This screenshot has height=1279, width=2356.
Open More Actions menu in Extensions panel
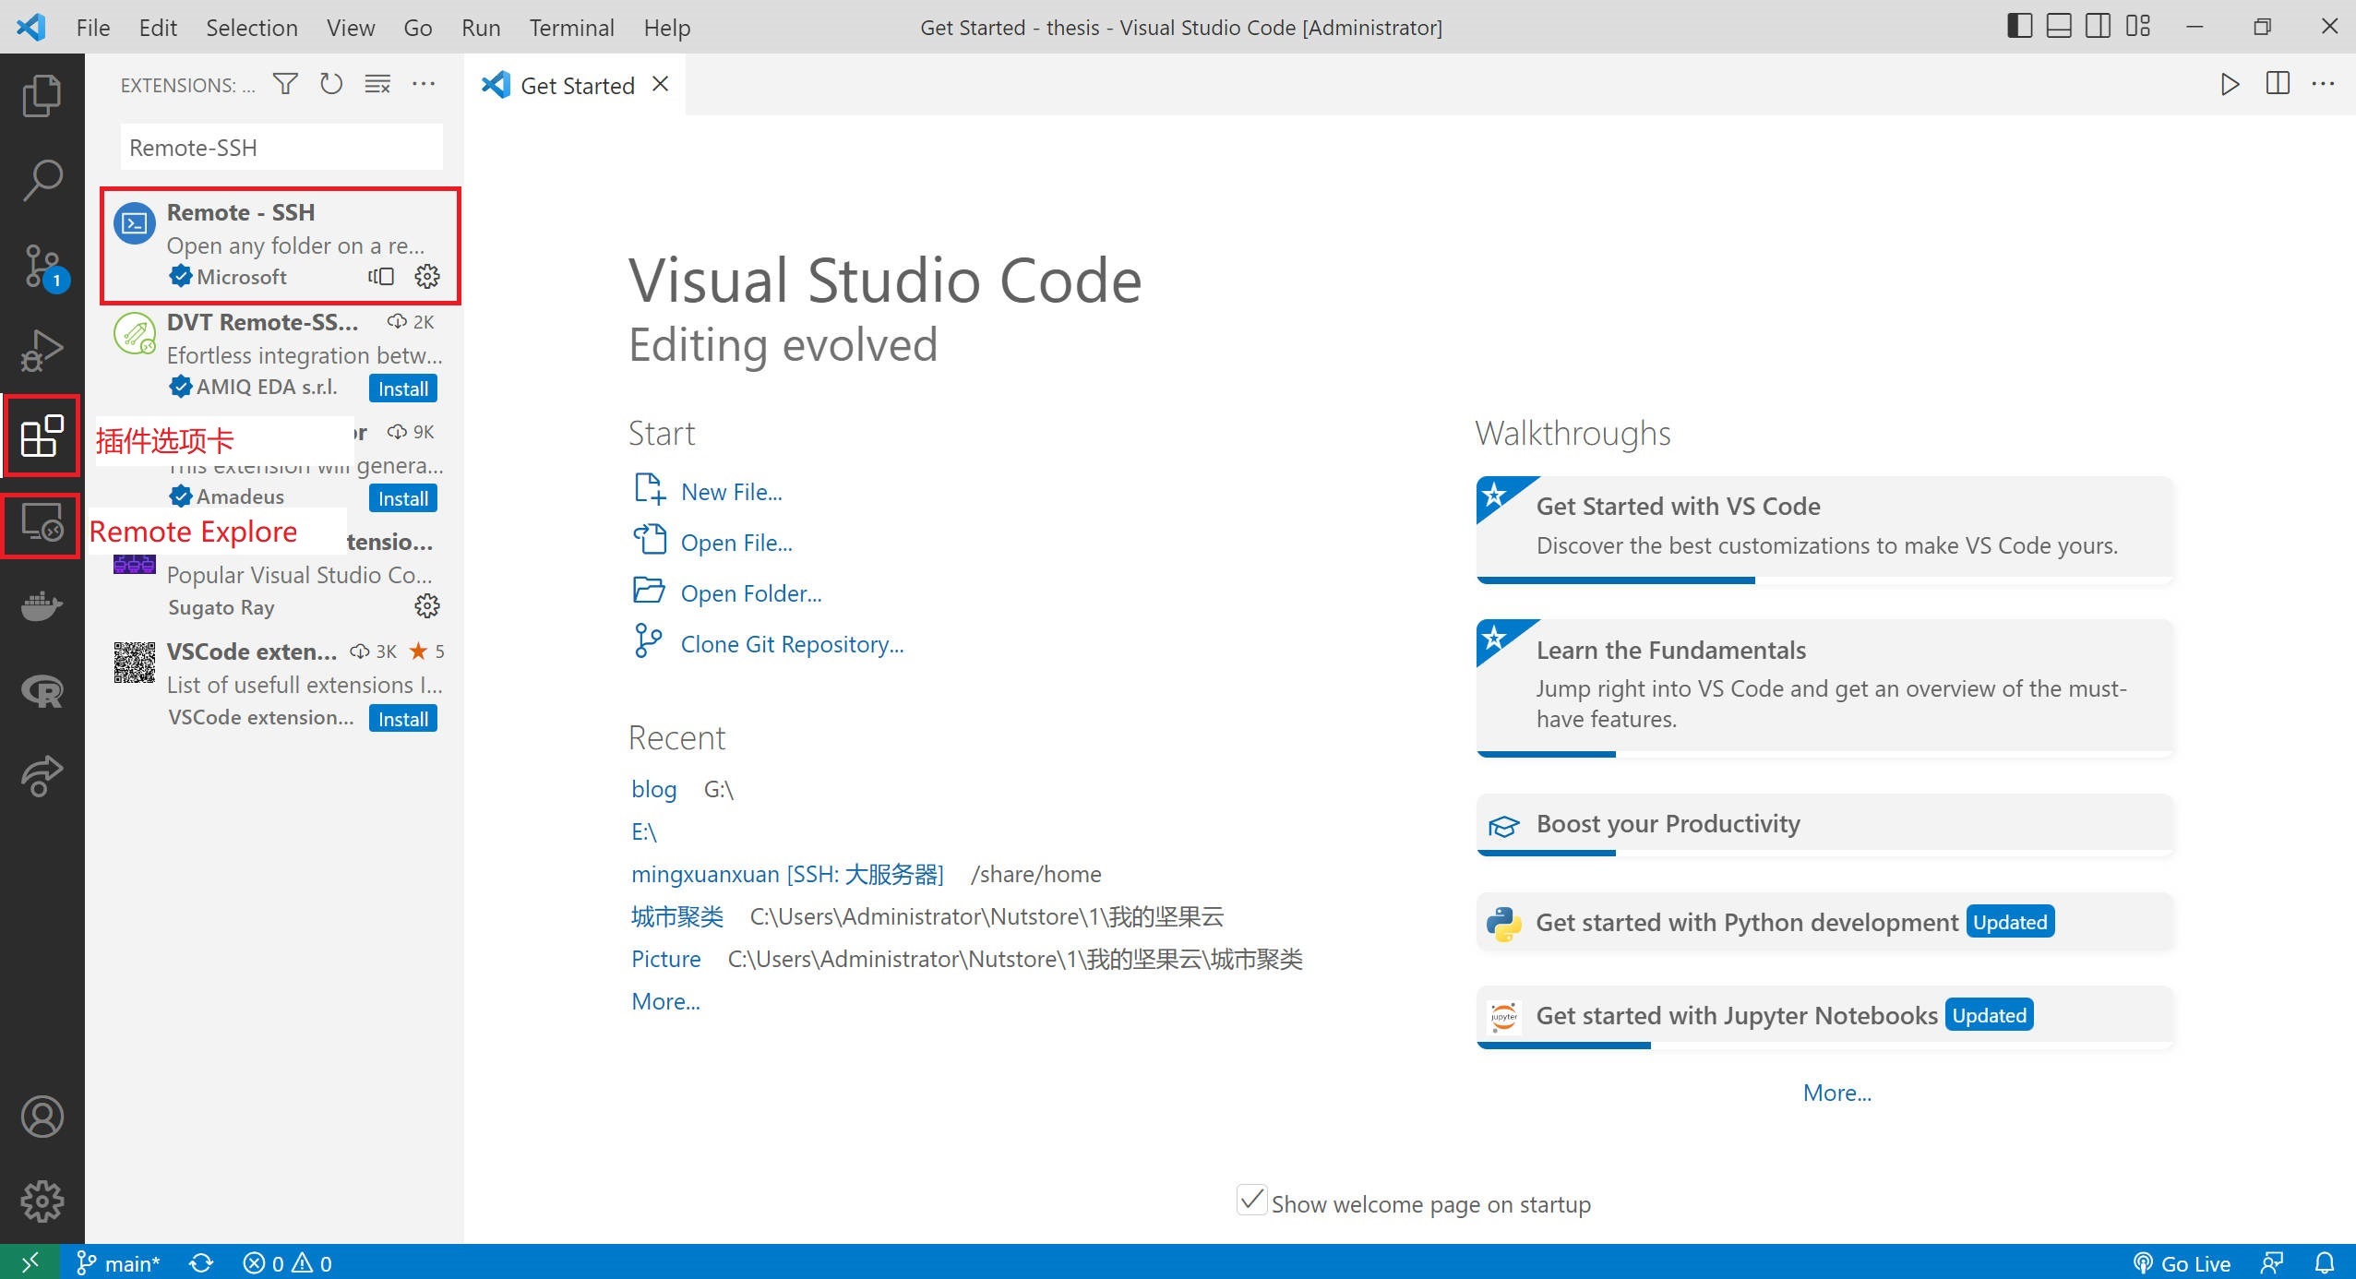tap(424, 84)
